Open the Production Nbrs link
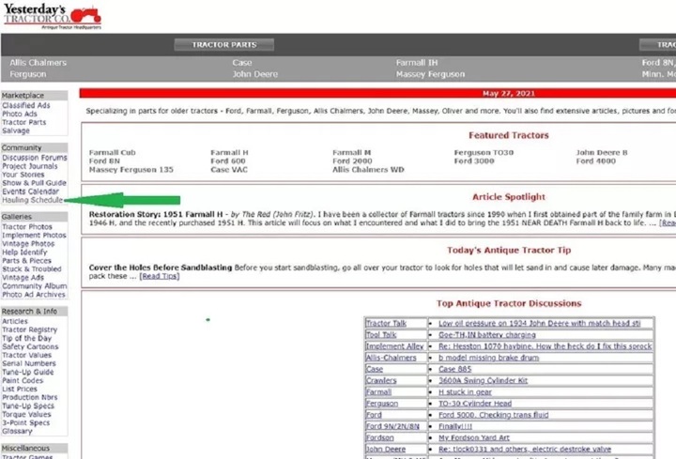The height and width of the screenshot is (459, 676). coord(30,397)
